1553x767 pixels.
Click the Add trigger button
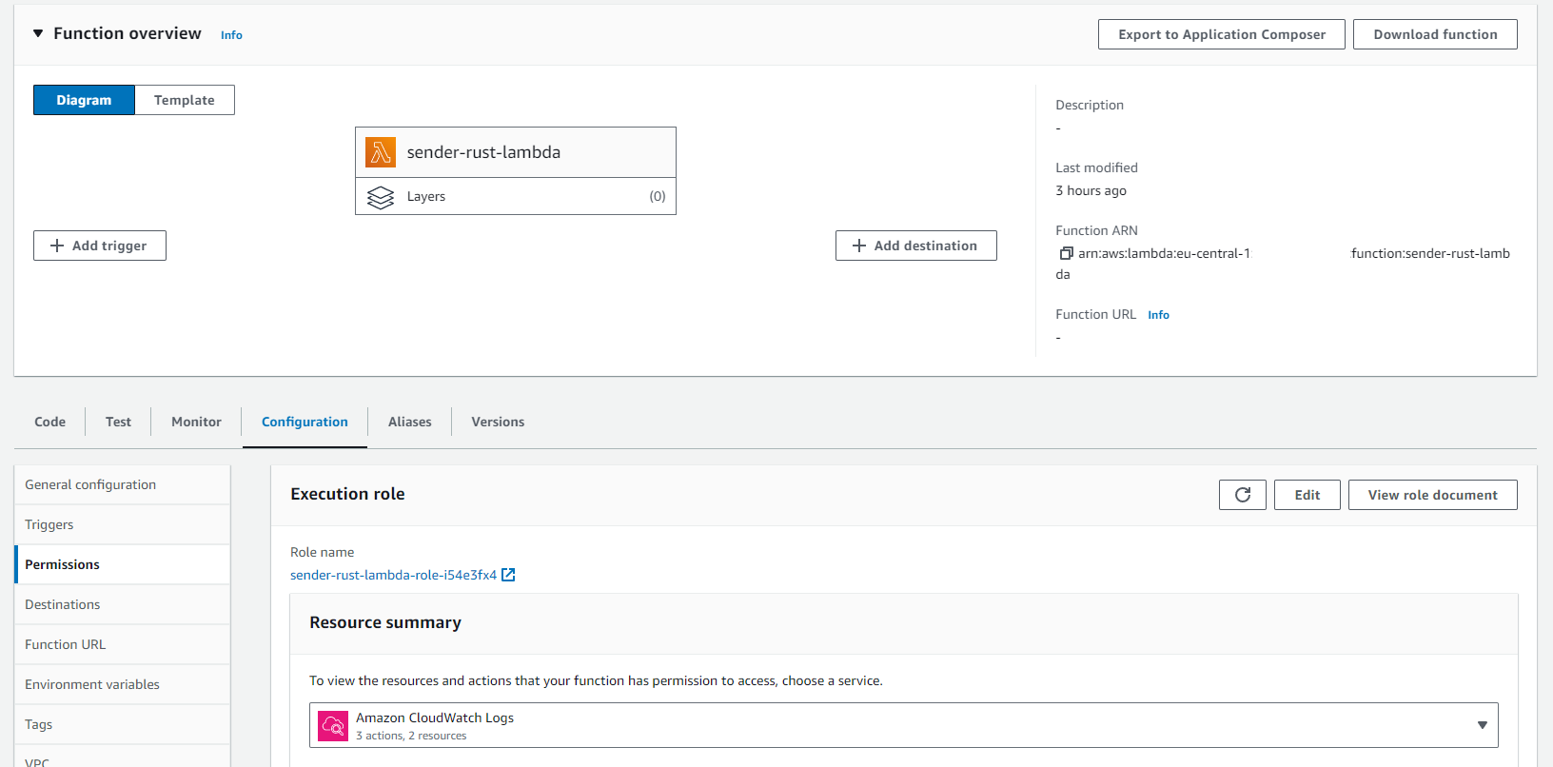pos(100,246)
